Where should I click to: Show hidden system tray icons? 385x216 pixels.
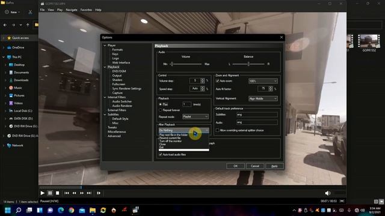294,210
